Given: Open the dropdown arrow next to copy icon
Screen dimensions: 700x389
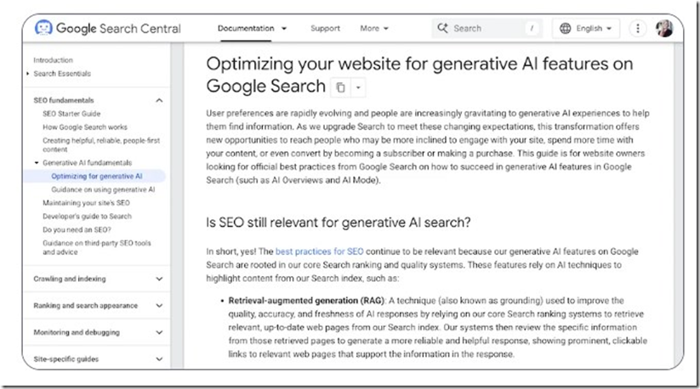Looking at the screenshot, I should [358, 87].
